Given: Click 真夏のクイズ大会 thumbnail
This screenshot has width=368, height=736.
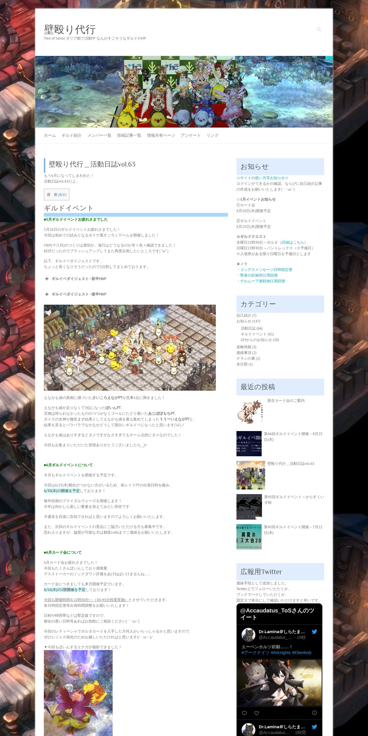Looking at the screenshot, I should tap(249, 537).
